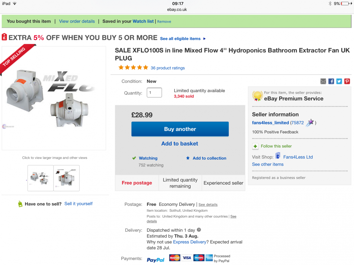The width and height of the screenshot is (354, 265).
Task: Click Add to basket link
Action: [180, 144]
